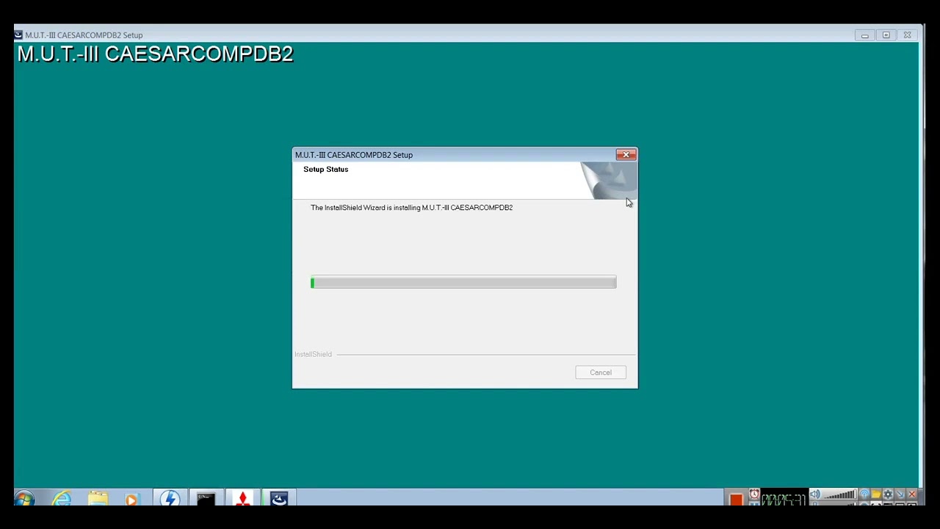
Task: Click the blue broadcast signal icon
Action: tap(864, 494)
